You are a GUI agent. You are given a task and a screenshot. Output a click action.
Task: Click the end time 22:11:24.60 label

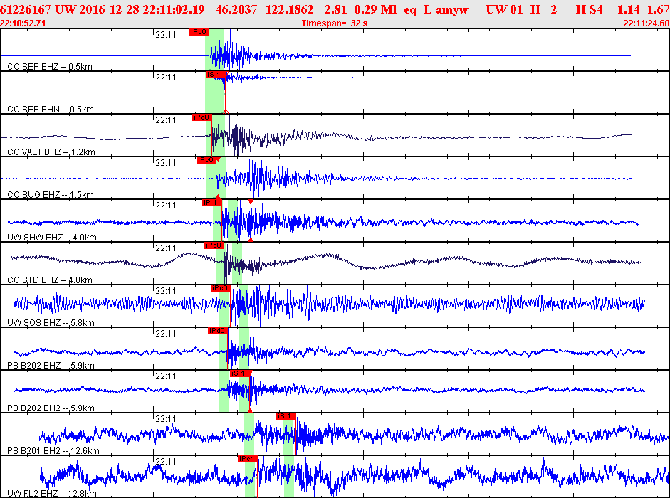coord(646,23)
